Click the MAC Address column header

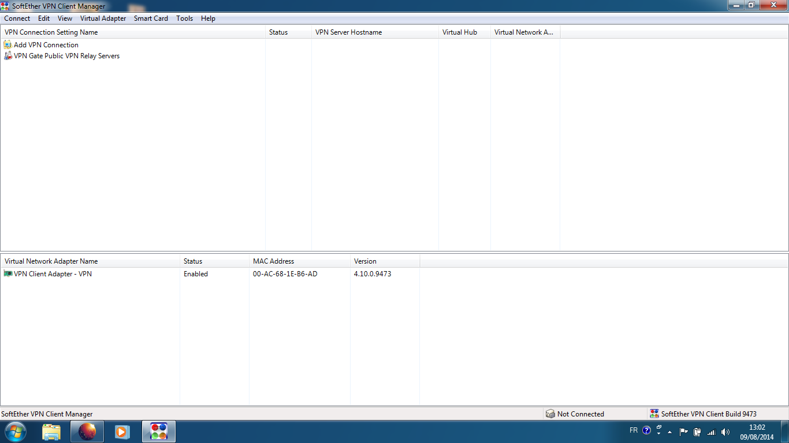coord(300,261)
